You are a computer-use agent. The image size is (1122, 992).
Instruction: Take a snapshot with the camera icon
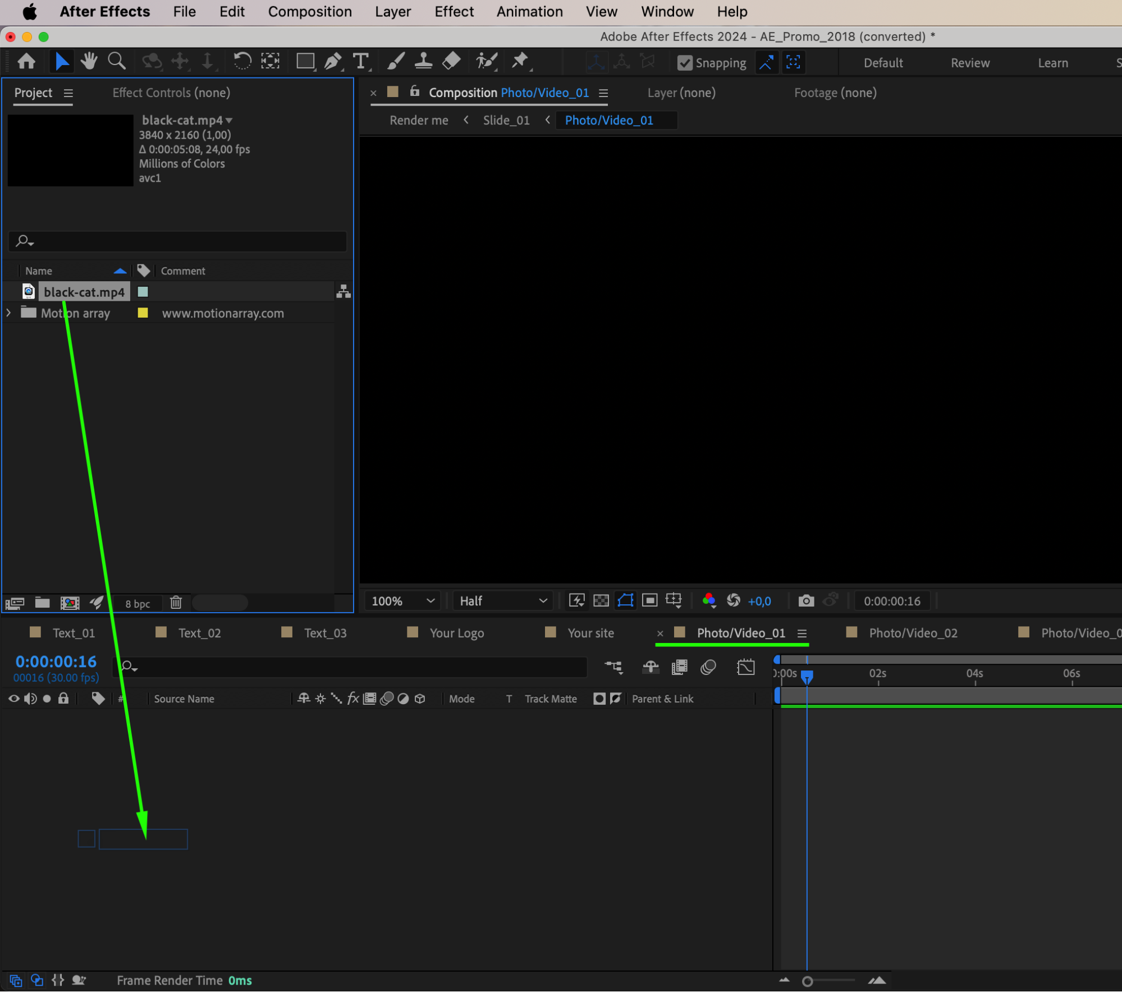point(806,601)
